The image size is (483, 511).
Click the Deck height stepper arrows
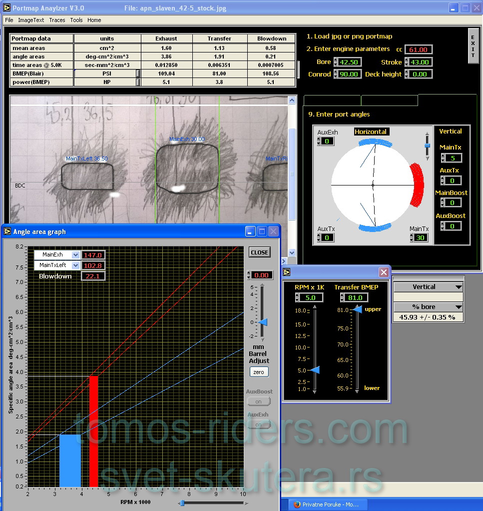pos(406,74)
